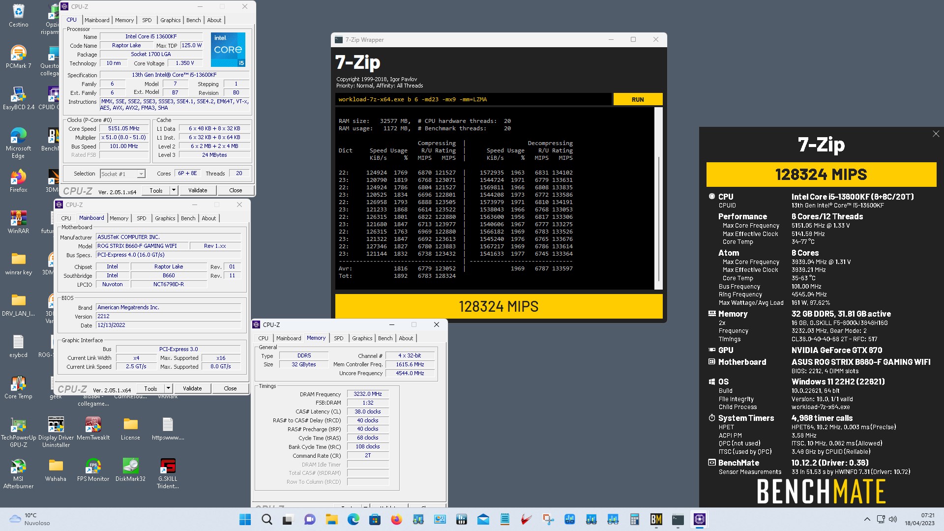Switch to CPU tab in CPU-Z Memory window

[264, 338]
